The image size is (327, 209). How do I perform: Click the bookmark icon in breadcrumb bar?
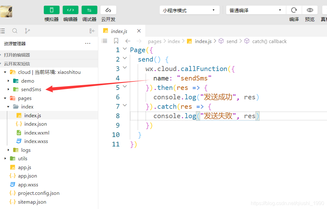(116, 41)
